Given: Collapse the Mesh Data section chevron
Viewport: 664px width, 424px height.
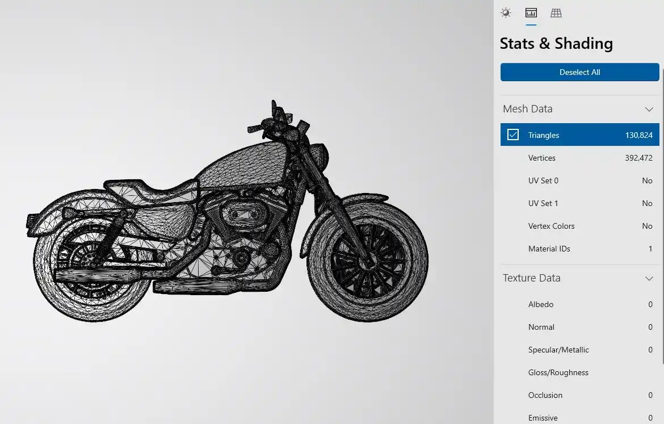Looking at the screenshot, I should [x=649, y=109].
